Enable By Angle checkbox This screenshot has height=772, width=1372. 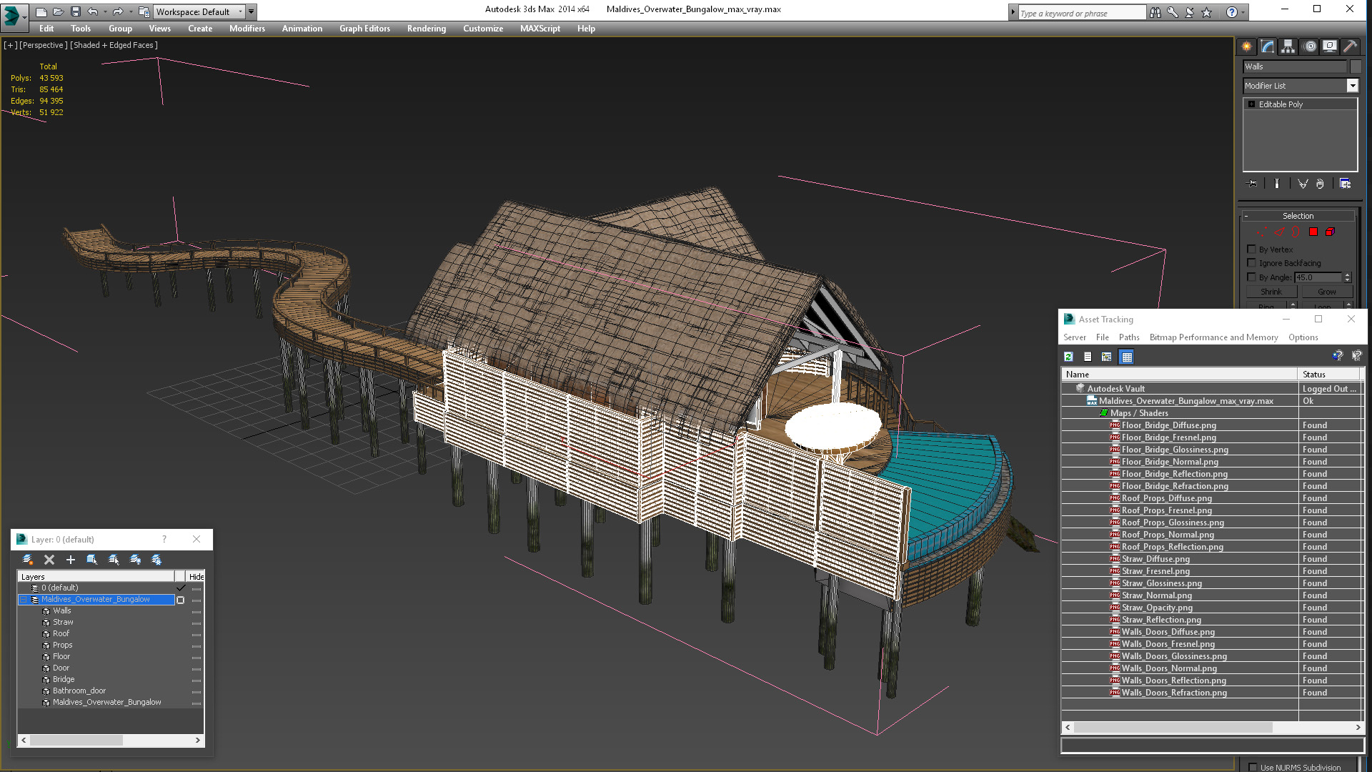[x=1251, y=277]
